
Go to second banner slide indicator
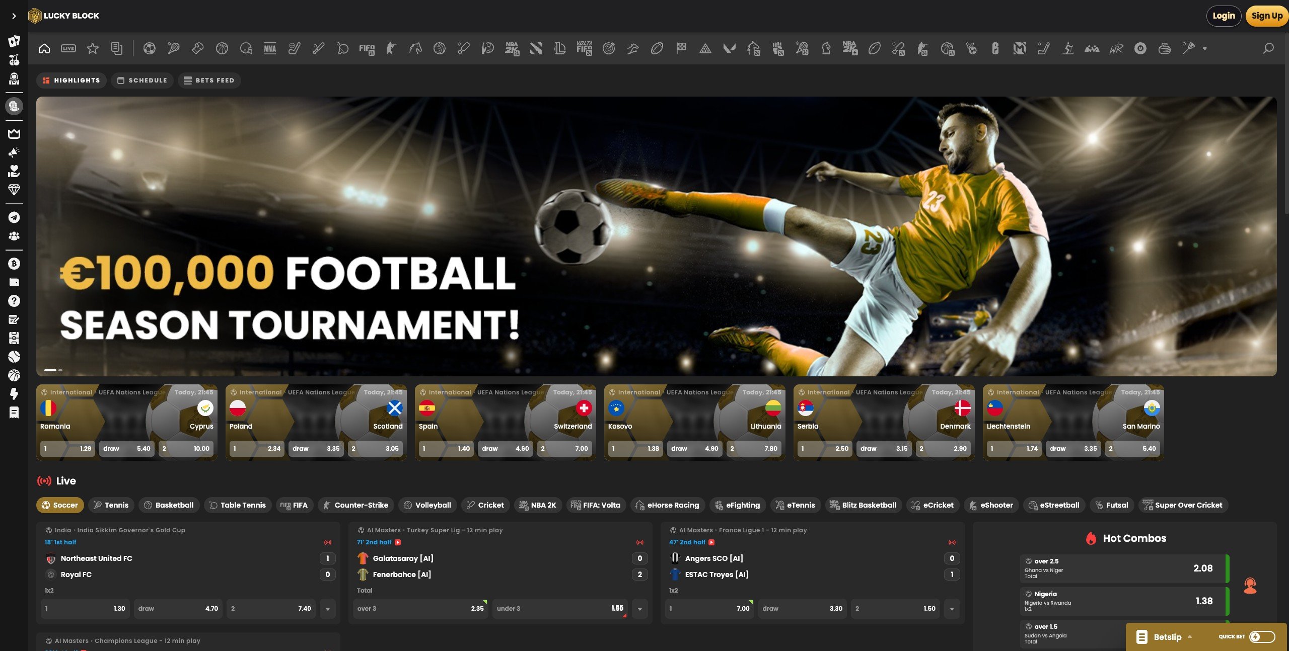pos(60,370)
